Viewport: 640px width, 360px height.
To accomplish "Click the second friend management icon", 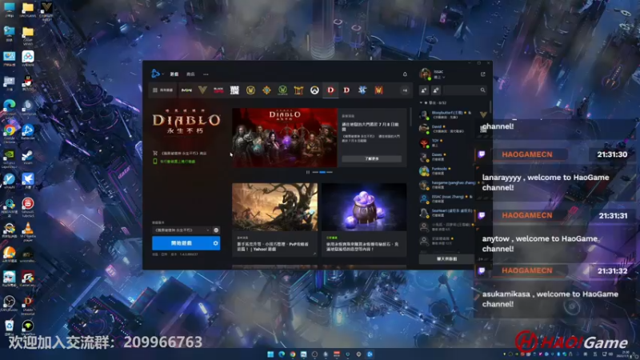I will point(436,90).
